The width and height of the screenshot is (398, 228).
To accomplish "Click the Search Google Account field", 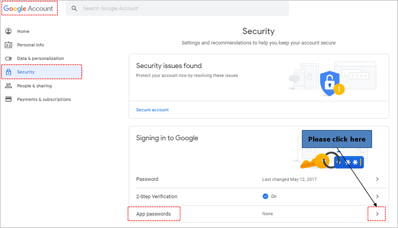I will pyautogui.click(x=177, y=9).
